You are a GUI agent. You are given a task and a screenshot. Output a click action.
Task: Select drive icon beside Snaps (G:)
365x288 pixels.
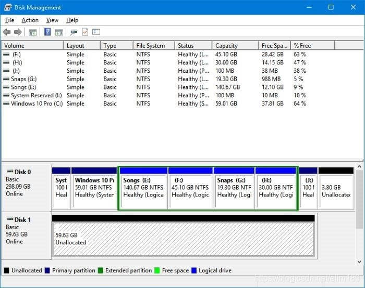[x=6, y=79]
